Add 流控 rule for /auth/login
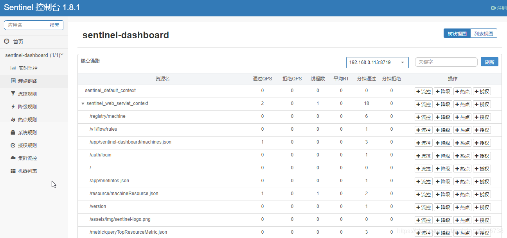 click(x=424, y=156)
